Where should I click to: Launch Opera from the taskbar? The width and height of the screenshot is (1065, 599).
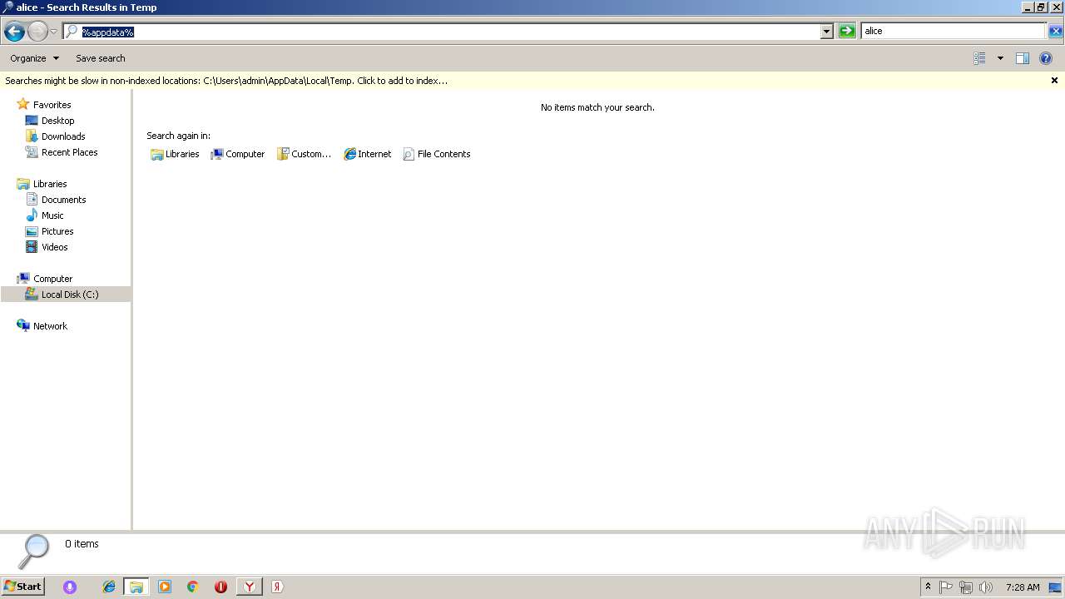[220, 587]
